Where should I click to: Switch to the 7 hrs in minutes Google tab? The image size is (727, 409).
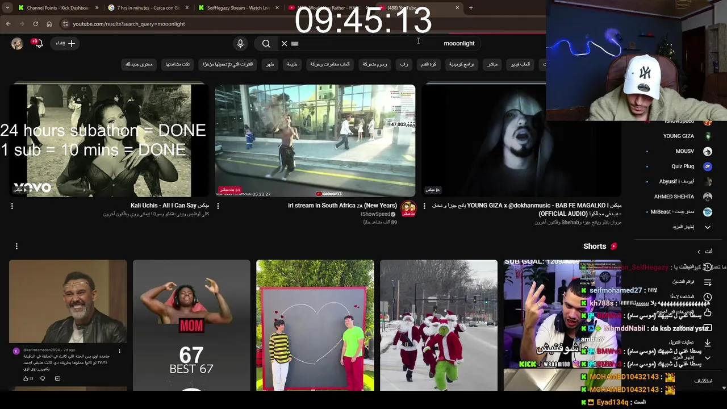tap(149, 8)
